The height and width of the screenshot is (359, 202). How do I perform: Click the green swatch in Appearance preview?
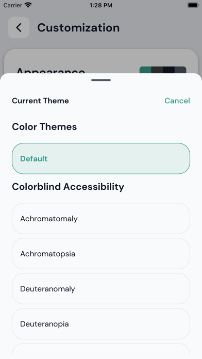(145, 70)
